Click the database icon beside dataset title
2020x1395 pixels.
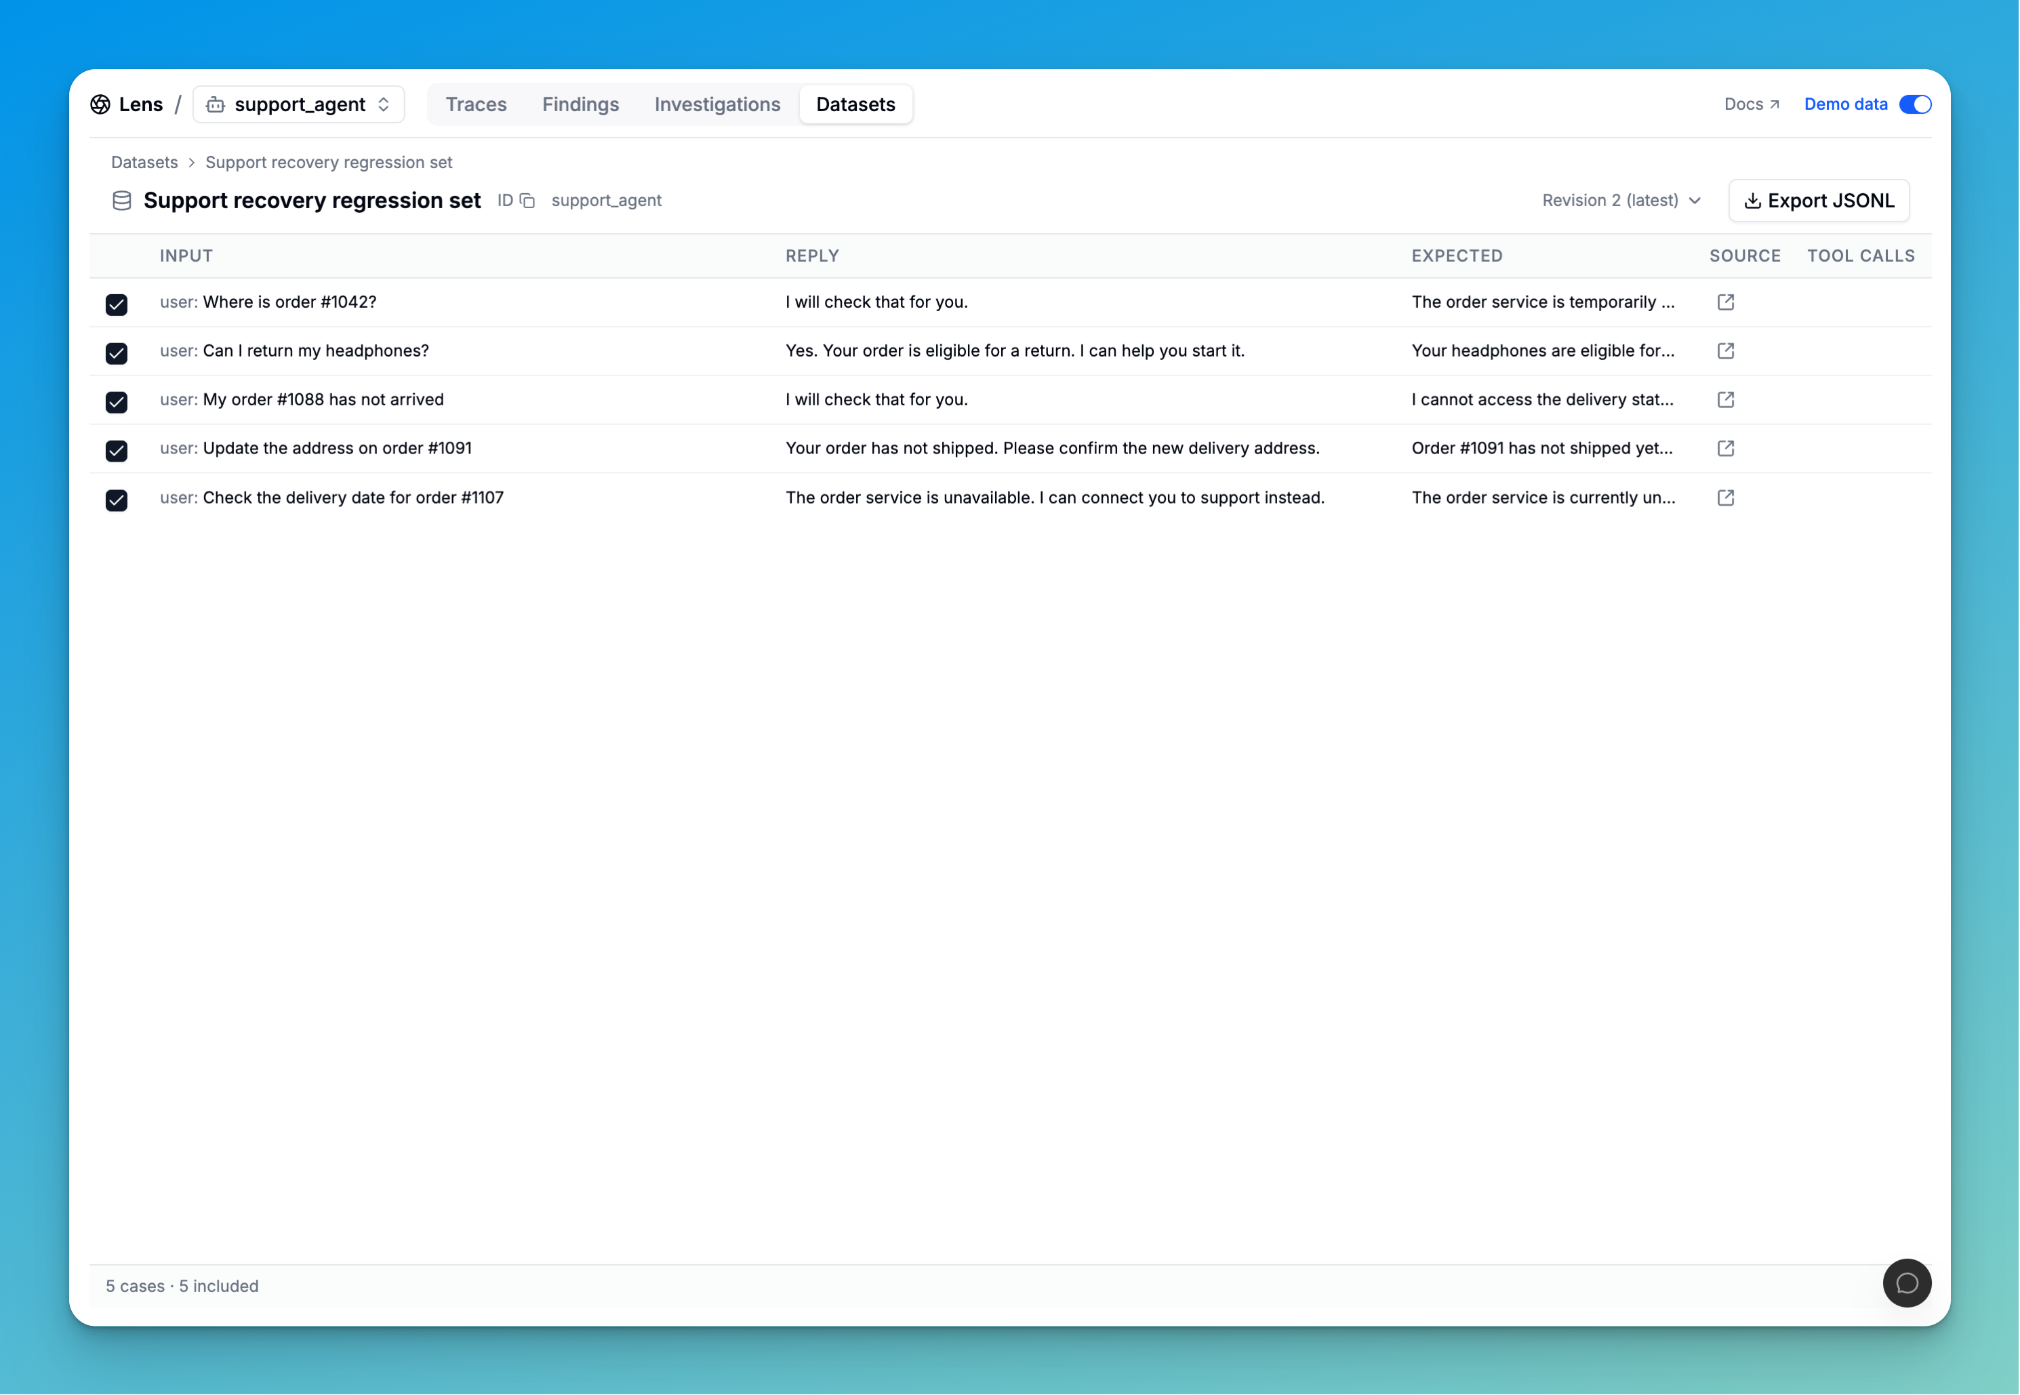coord(123,201)
